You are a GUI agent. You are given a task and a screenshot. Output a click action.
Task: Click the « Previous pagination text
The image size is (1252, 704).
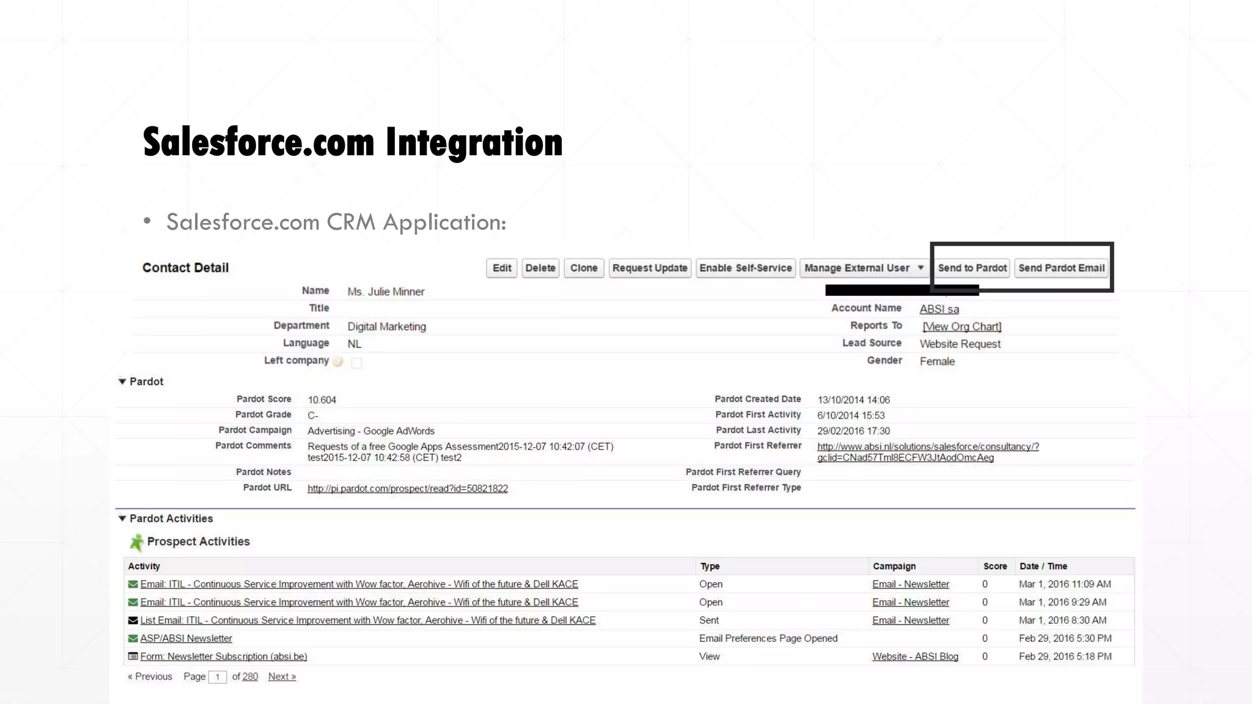coord(150,676)
